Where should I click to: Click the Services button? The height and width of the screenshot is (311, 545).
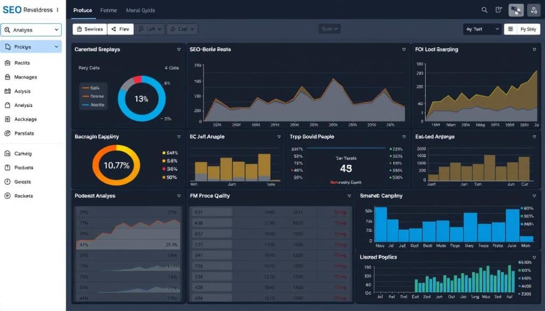coord(90,29)
